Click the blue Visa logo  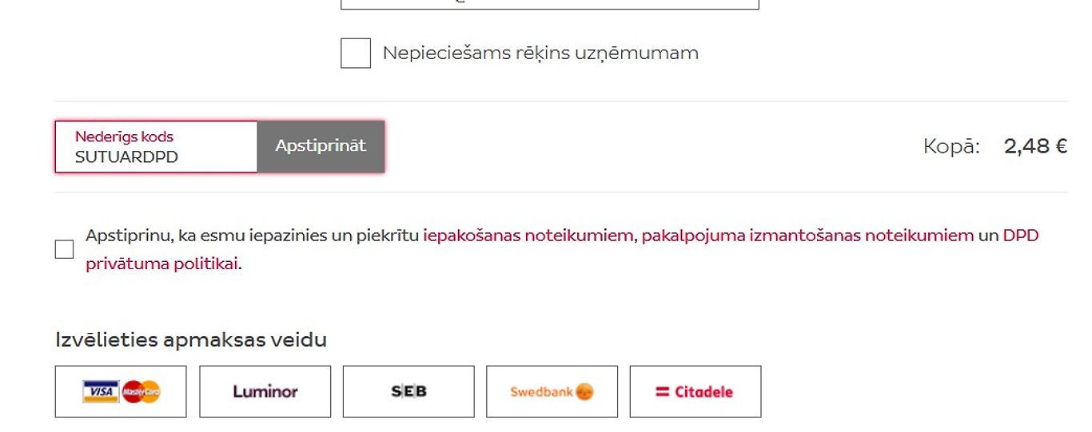pos(100,391)
